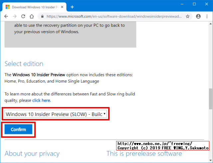Follow the 'click here' link
This screenshot has width=213, height=163.
coord(41,100)
